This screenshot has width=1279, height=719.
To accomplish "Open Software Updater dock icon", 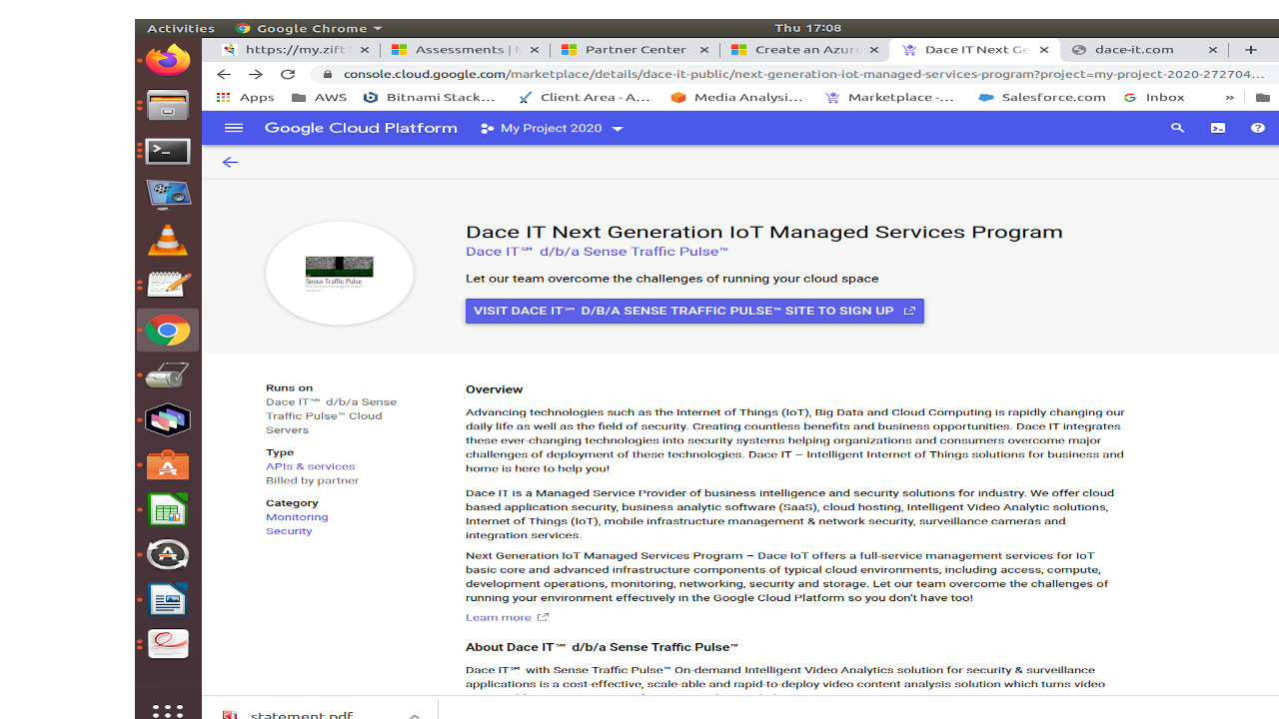I will [x=168, y=555].
